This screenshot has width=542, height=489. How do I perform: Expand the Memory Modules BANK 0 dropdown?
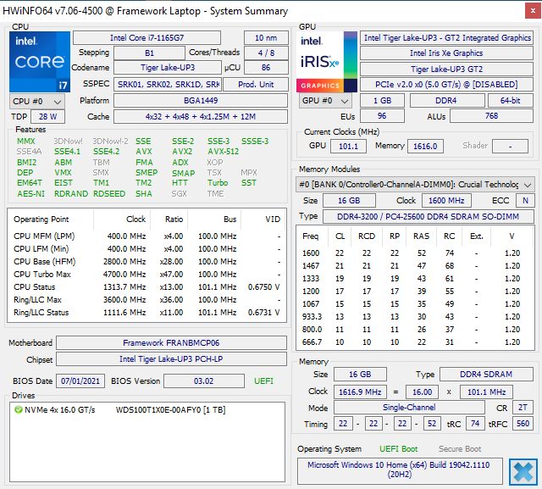tap(415, 184)
